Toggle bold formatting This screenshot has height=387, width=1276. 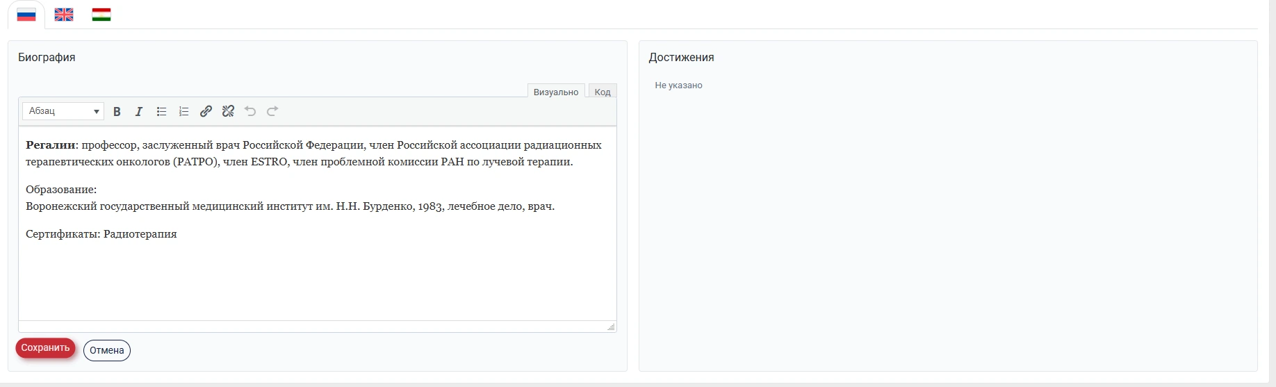pos(117,111)
